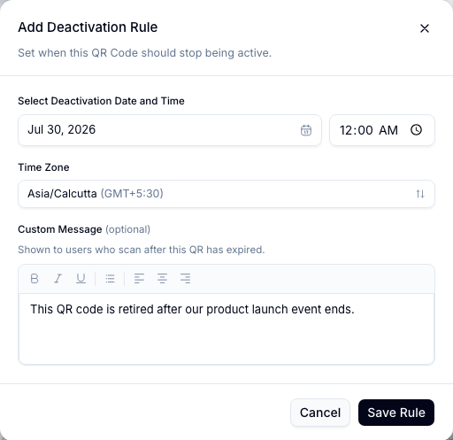Click Save Rule button
This screenshot has height=440, width=453.
tap(396, 413)
